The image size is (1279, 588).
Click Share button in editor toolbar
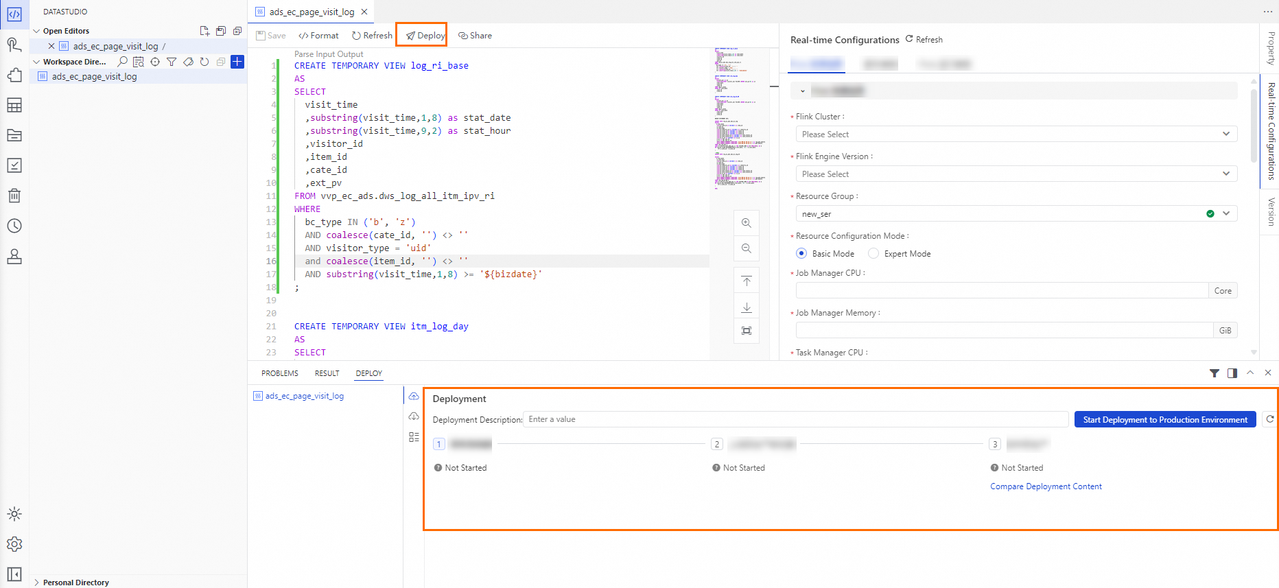[476, 36]
